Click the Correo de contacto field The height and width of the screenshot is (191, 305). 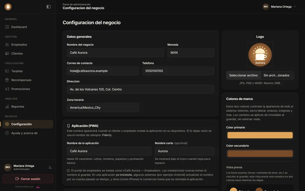pos(103,71)
